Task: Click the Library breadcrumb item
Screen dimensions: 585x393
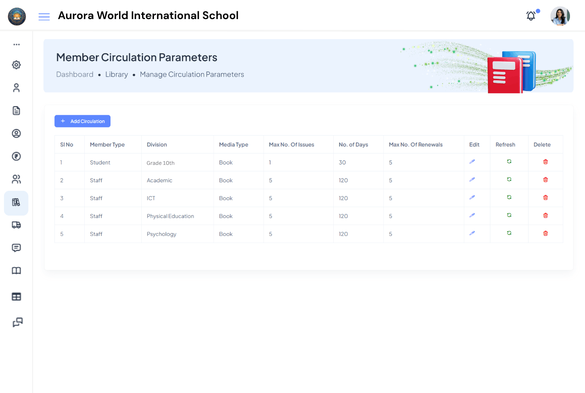Action: pyautogui.click(x=117, y=74)
